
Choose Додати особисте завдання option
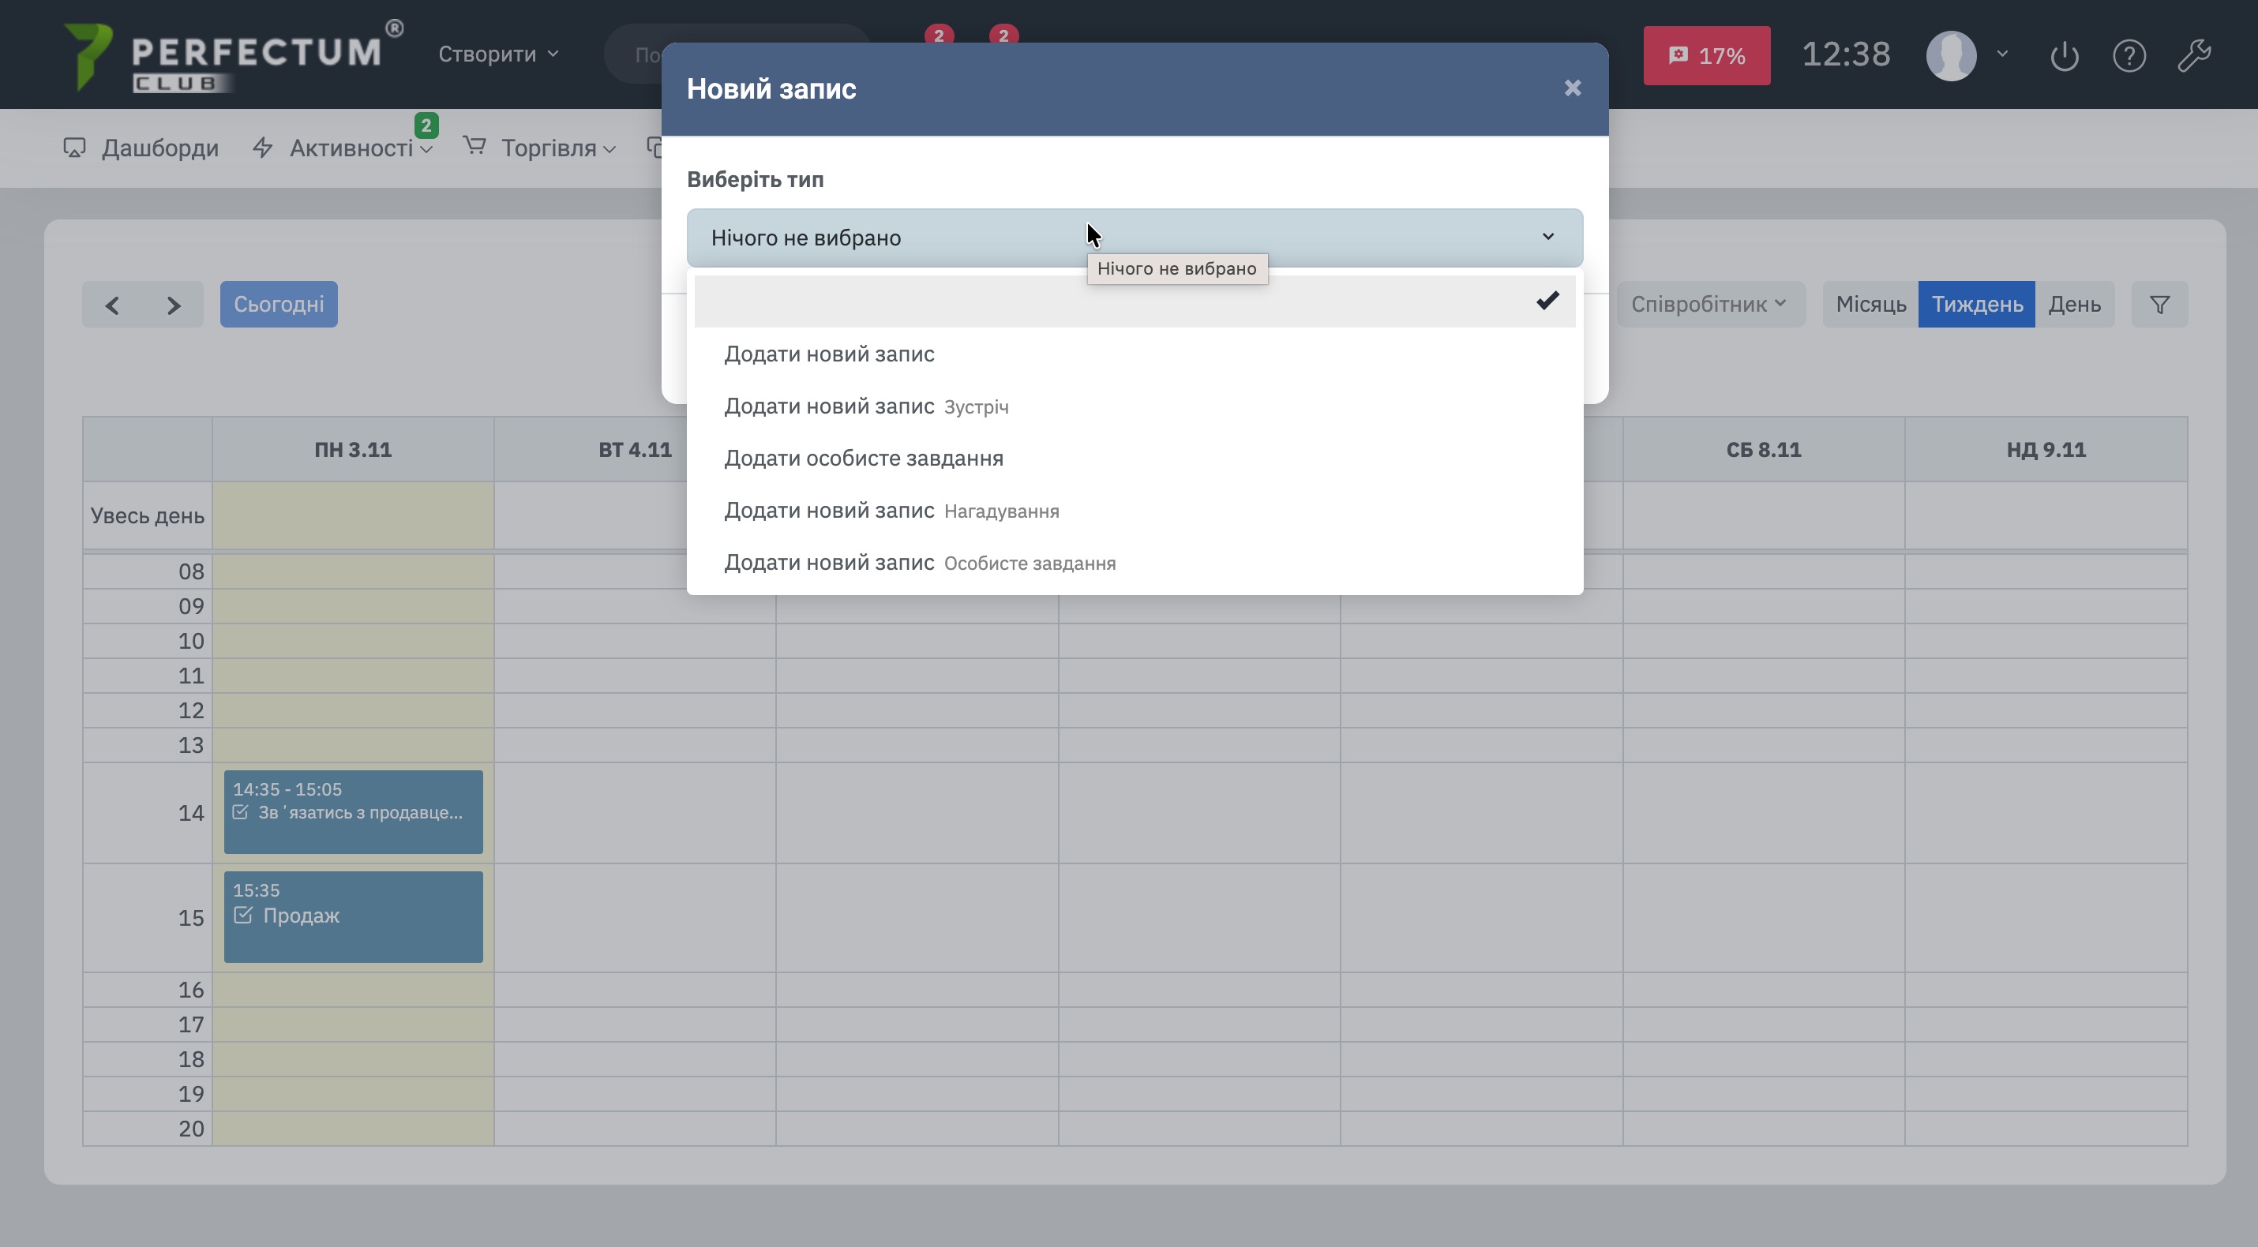tap(864, 459)
